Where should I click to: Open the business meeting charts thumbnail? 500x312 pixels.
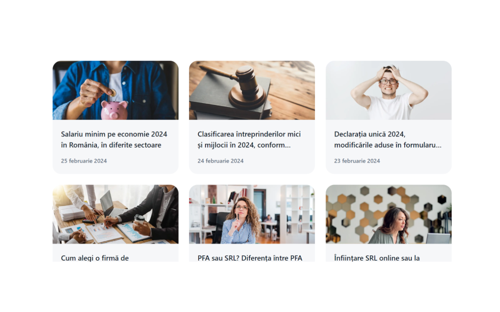coord(116,214)
